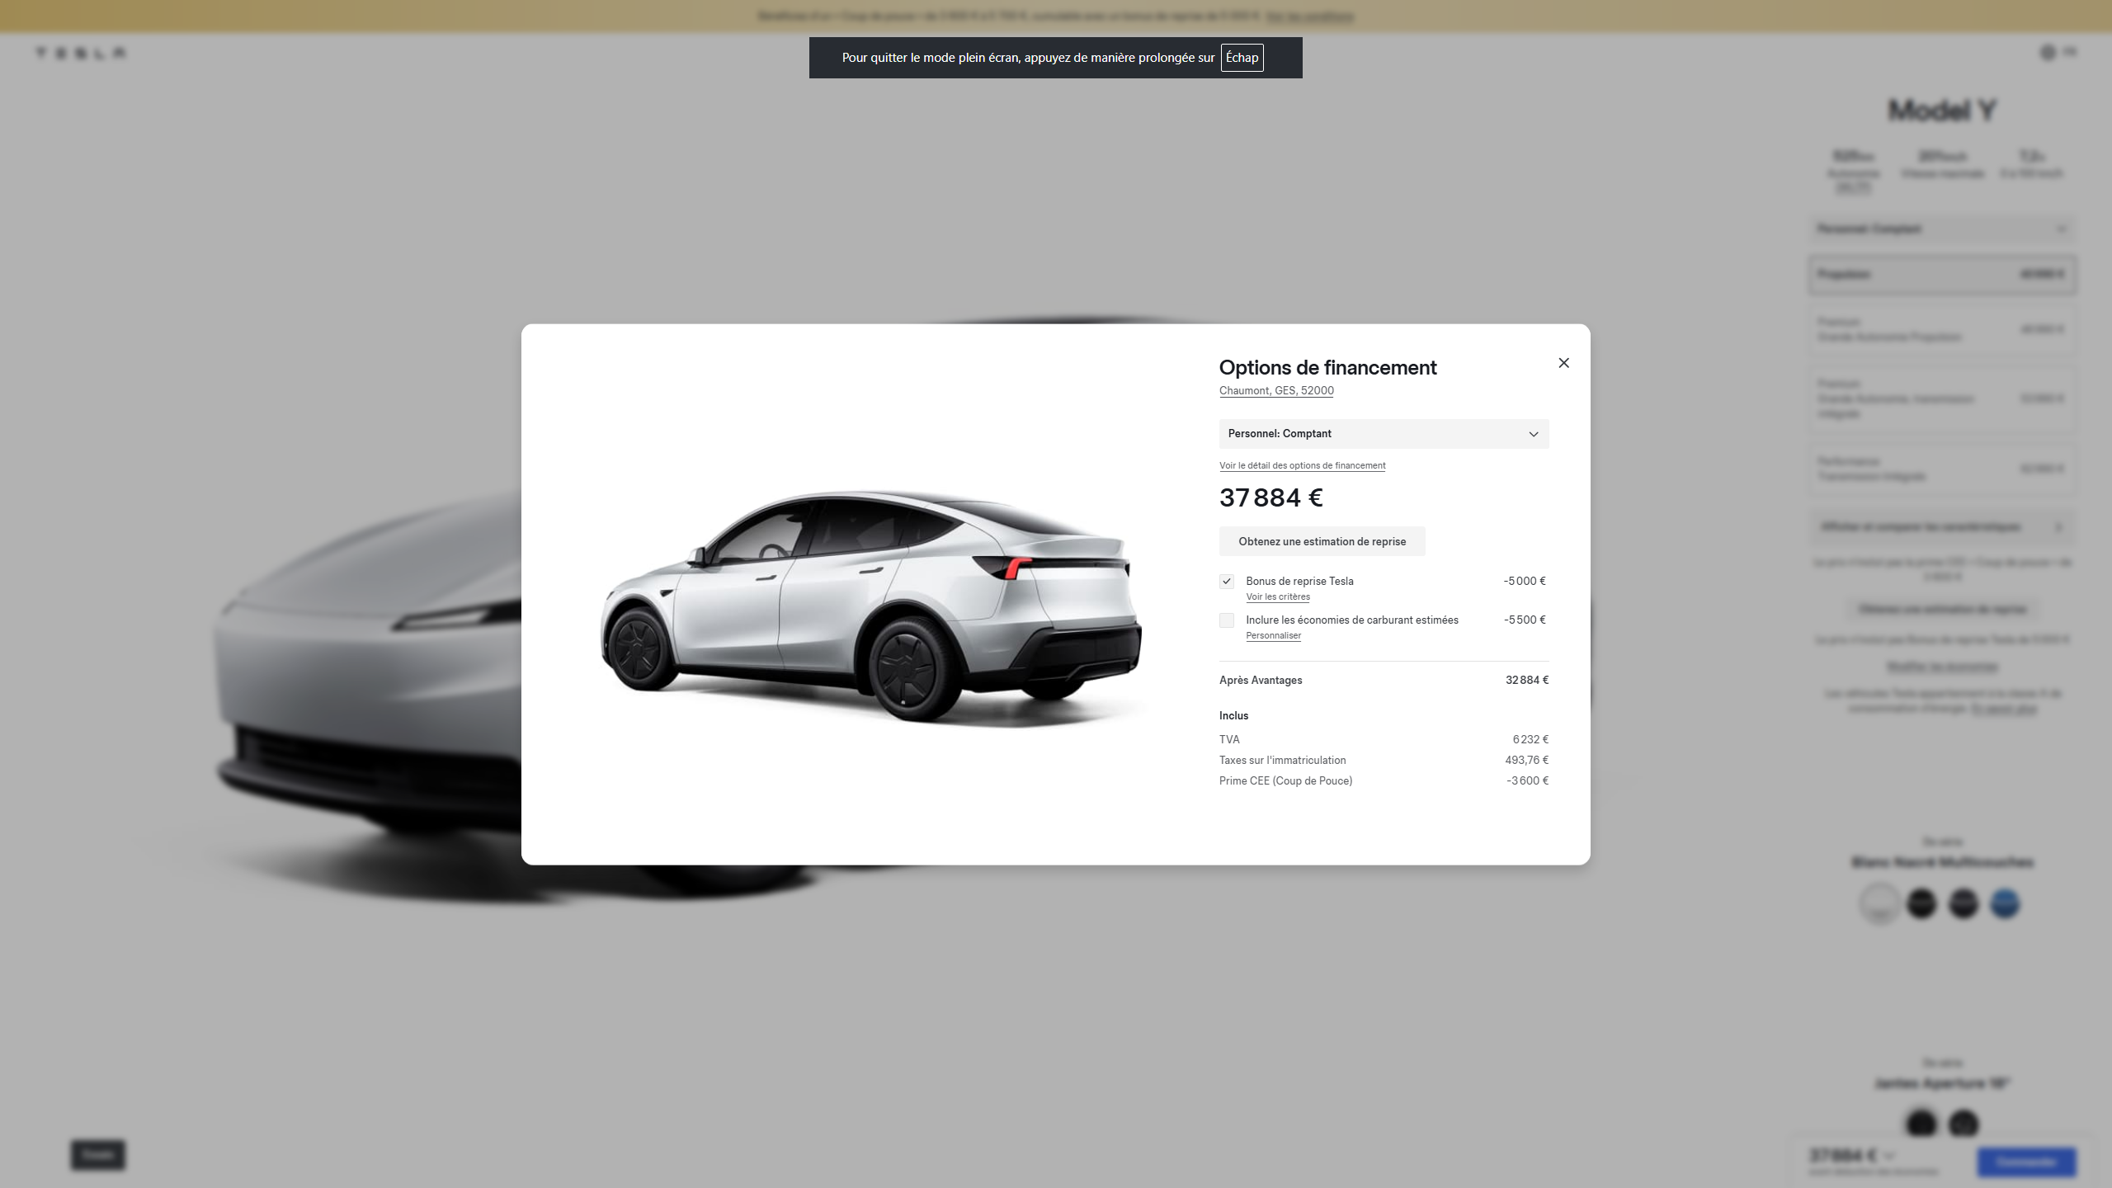Open Voir le détail des options de financement

tap(1302, 465)
